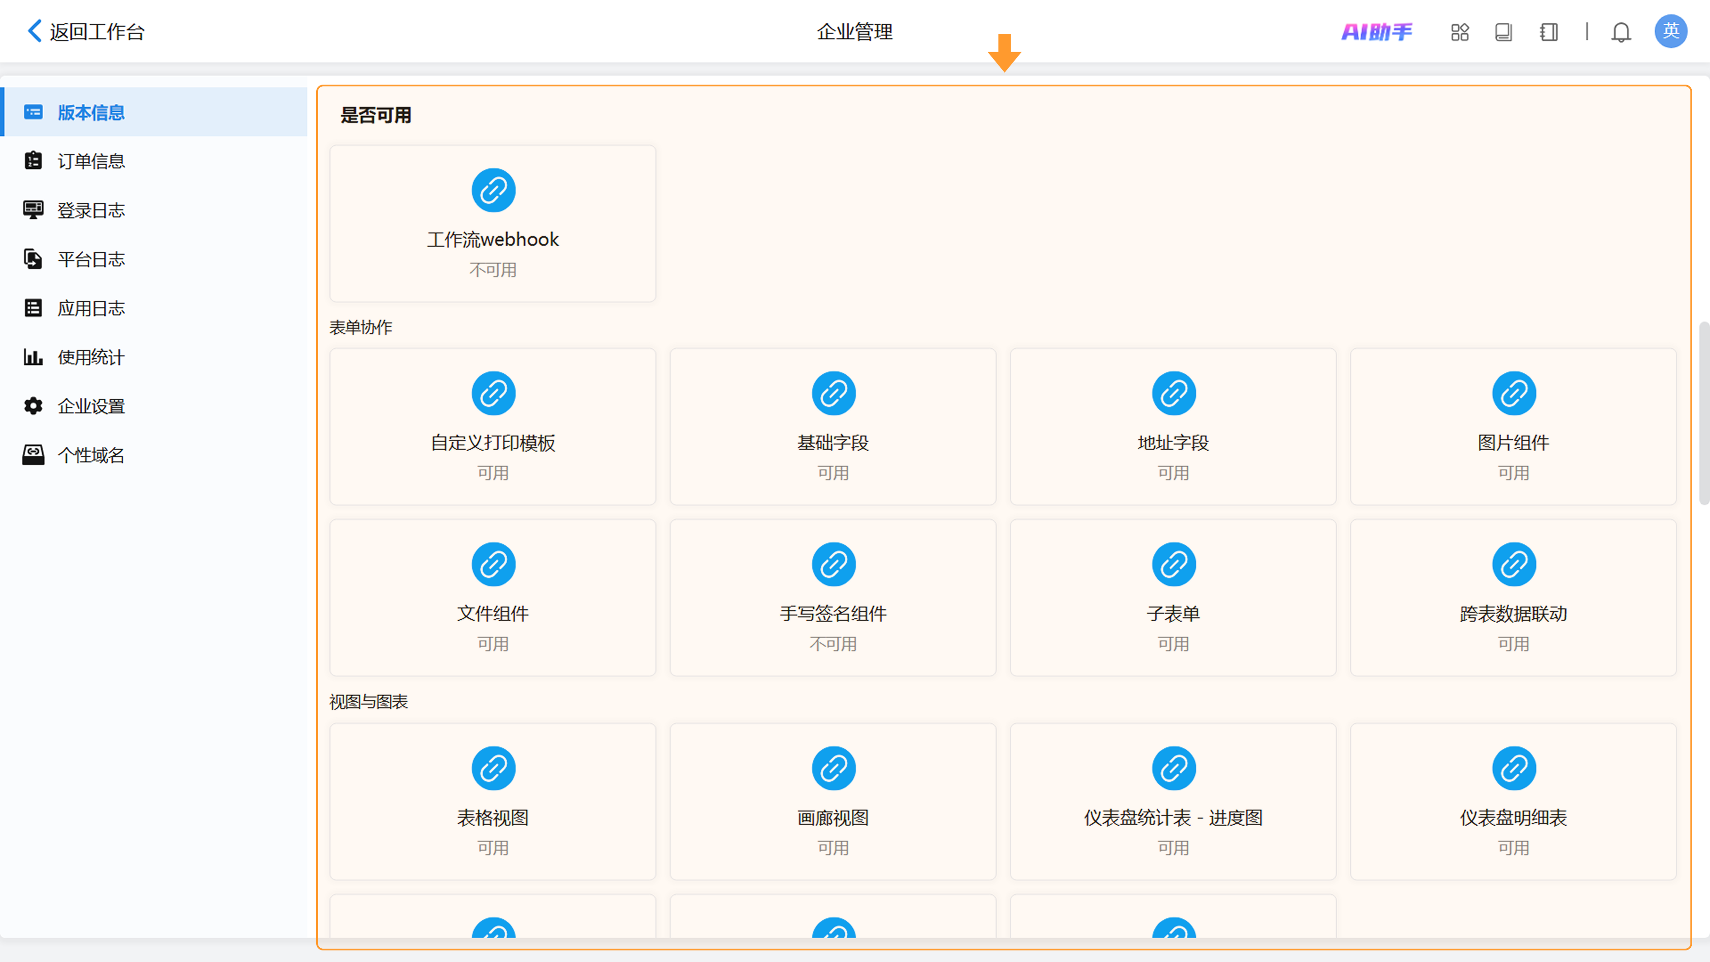Open the user avatar 英 menu

point(1671,31)
